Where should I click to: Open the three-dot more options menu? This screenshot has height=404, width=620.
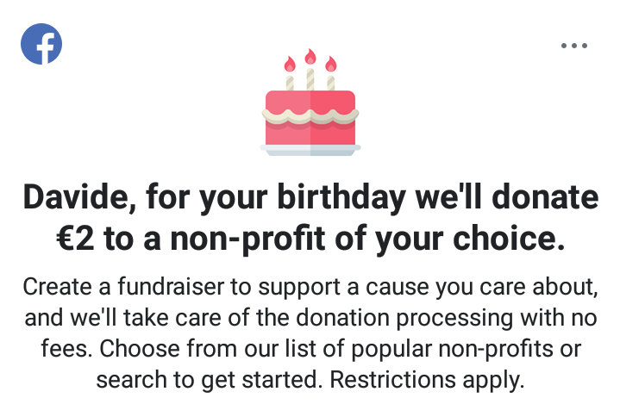pos(574,46)
